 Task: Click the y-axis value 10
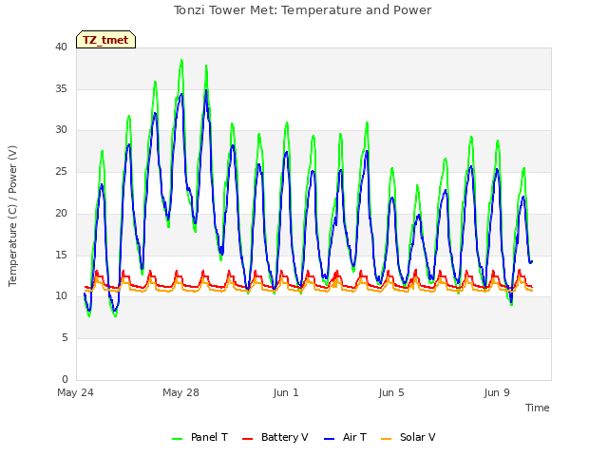(x=61, y=296)
